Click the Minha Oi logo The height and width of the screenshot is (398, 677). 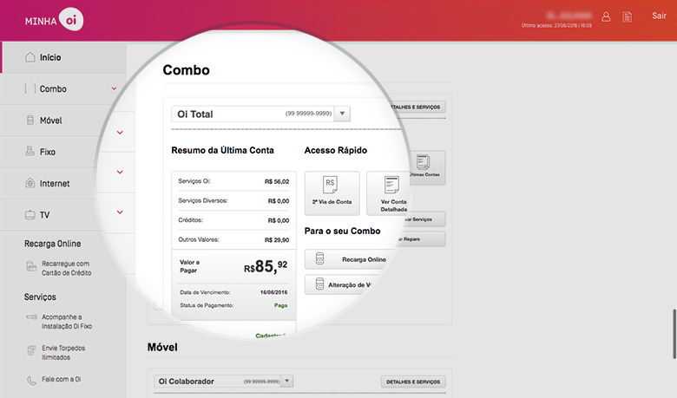point(54,20)
